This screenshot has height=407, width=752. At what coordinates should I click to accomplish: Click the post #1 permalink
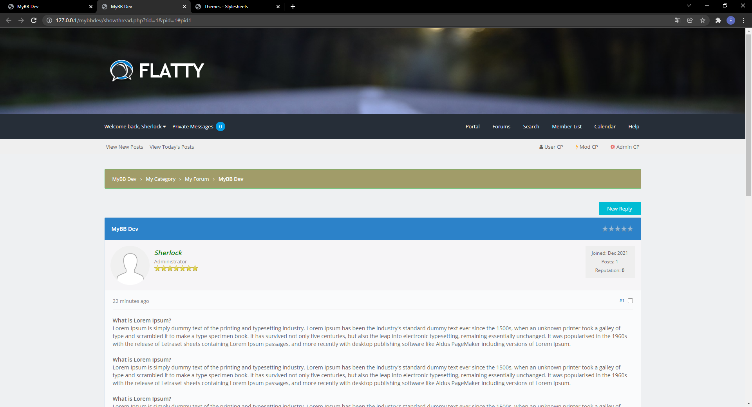[622, 301]
